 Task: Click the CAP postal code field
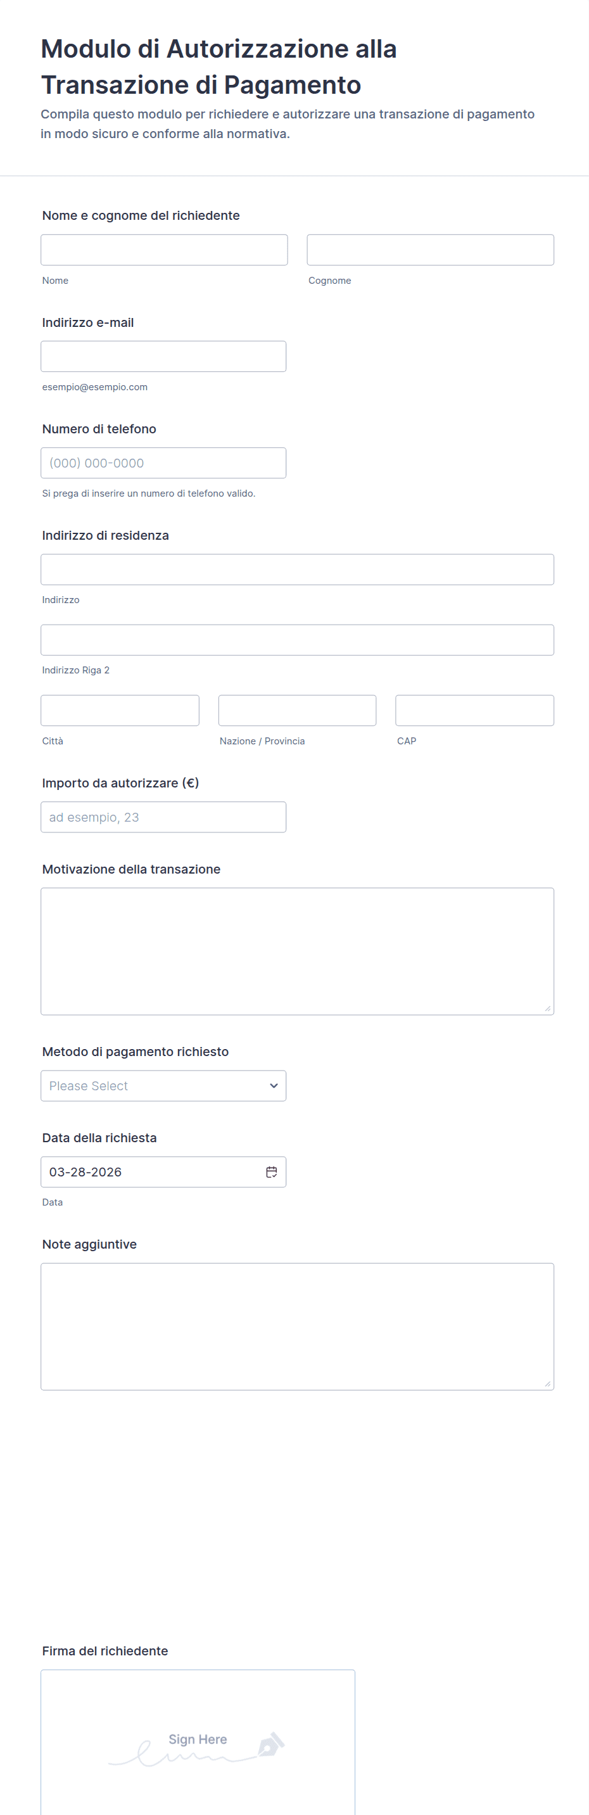[x=474, y=710]
